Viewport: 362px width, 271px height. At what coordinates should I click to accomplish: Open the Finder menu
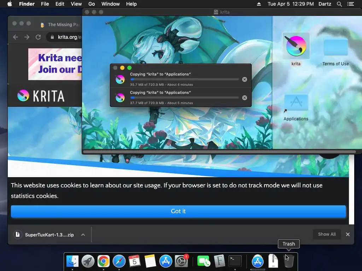pos(27,4)
